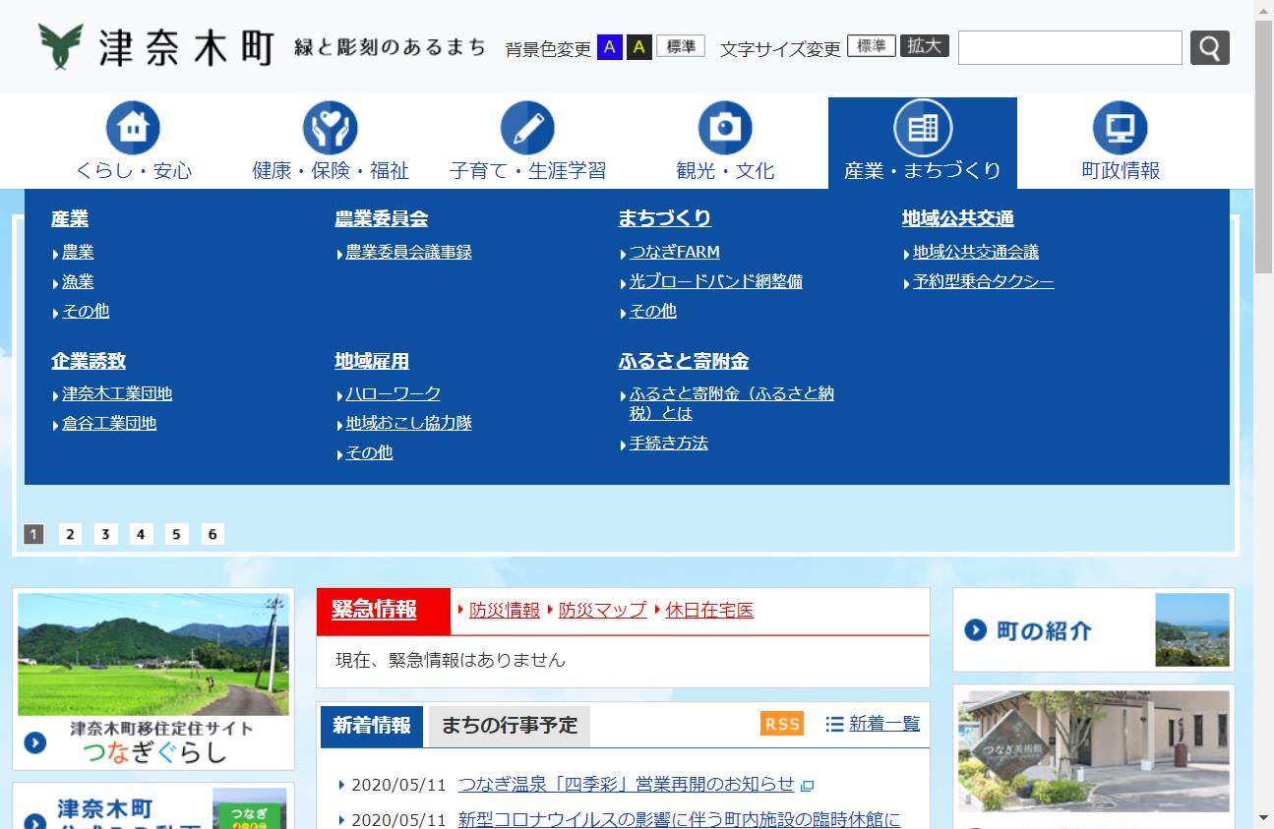
Task: Click the つなぎ温泉「四季彩」営業再開 news link
Action: [624, 783]
